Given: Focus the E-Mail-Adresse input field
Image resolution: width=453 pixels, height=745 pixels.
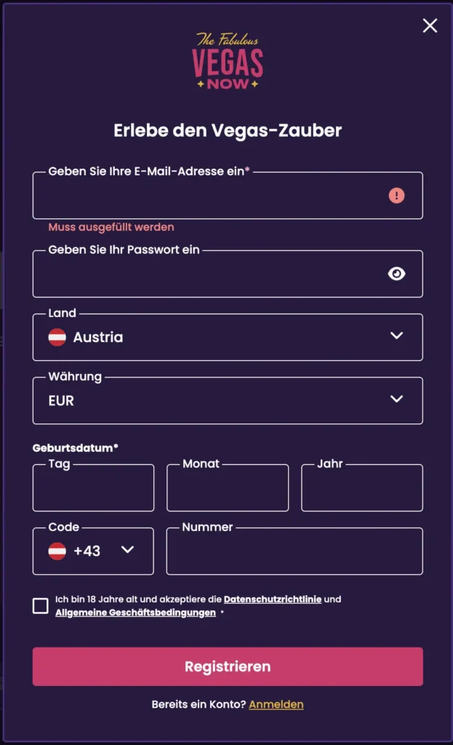Looking at the screenshot, I should point(211,196).
